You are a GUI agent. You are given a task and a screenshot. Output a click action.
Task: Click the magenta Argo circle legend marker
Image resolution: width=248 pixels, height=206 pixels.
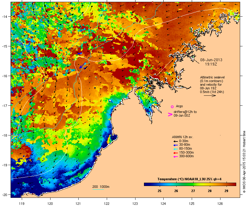click(172, 107)
